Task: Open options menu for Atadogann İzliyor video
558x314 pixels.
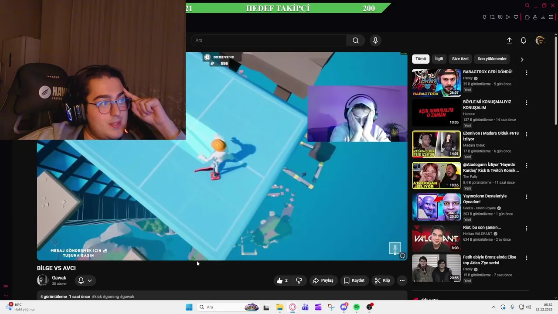Action: pos(527,166)
